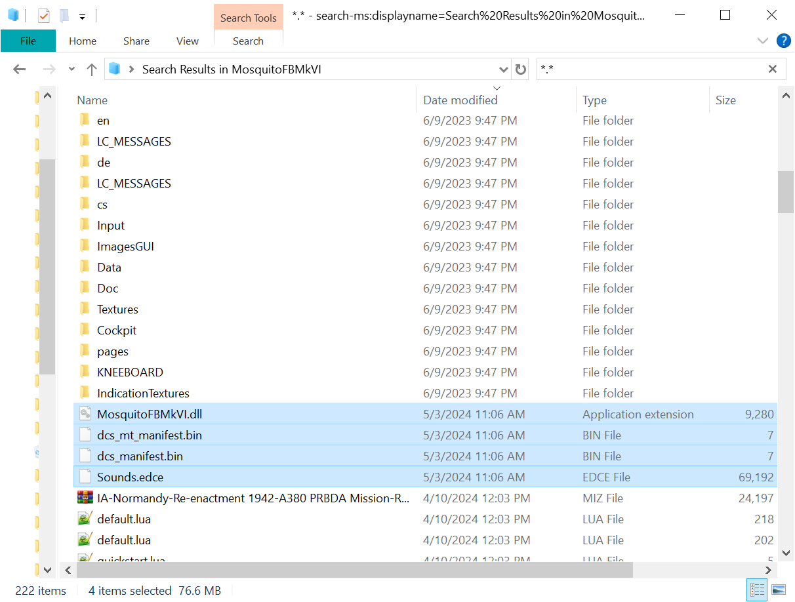Expand the address bar history dropdown
The height and width of the screenshot is (602, 795).
(x=503, y=69)
